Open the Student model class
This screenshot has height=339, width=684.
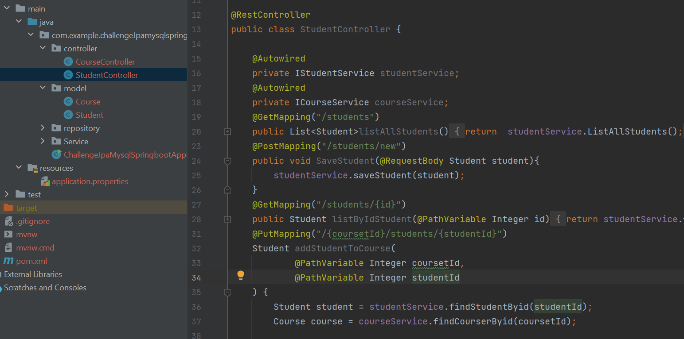[89, 115]
